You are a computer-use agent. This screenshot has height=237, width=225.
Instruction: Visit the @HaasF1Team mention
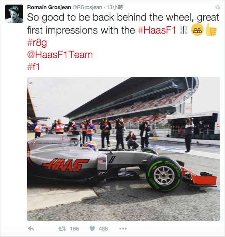pyautogui.click(x=60, y=55)
